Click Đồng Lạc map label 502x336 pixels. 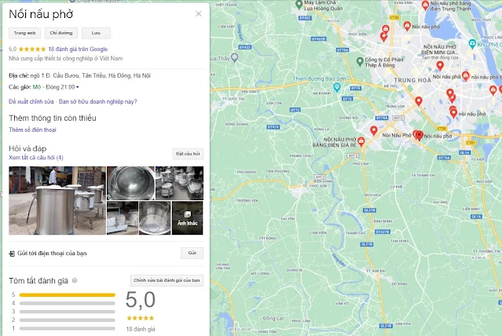click(273, 319)
